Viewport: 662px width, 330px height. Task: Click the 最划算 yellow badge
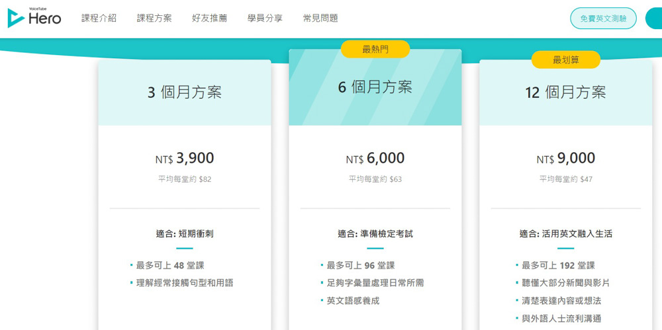tap(565, 60)
